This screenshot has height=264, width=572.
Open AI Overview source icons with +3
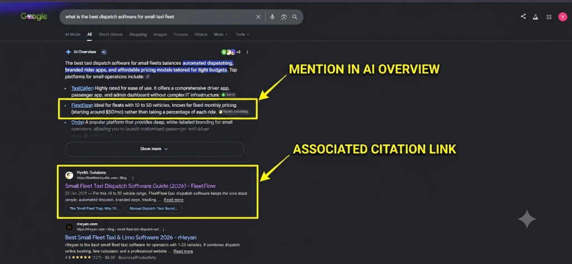click(231, 52)
